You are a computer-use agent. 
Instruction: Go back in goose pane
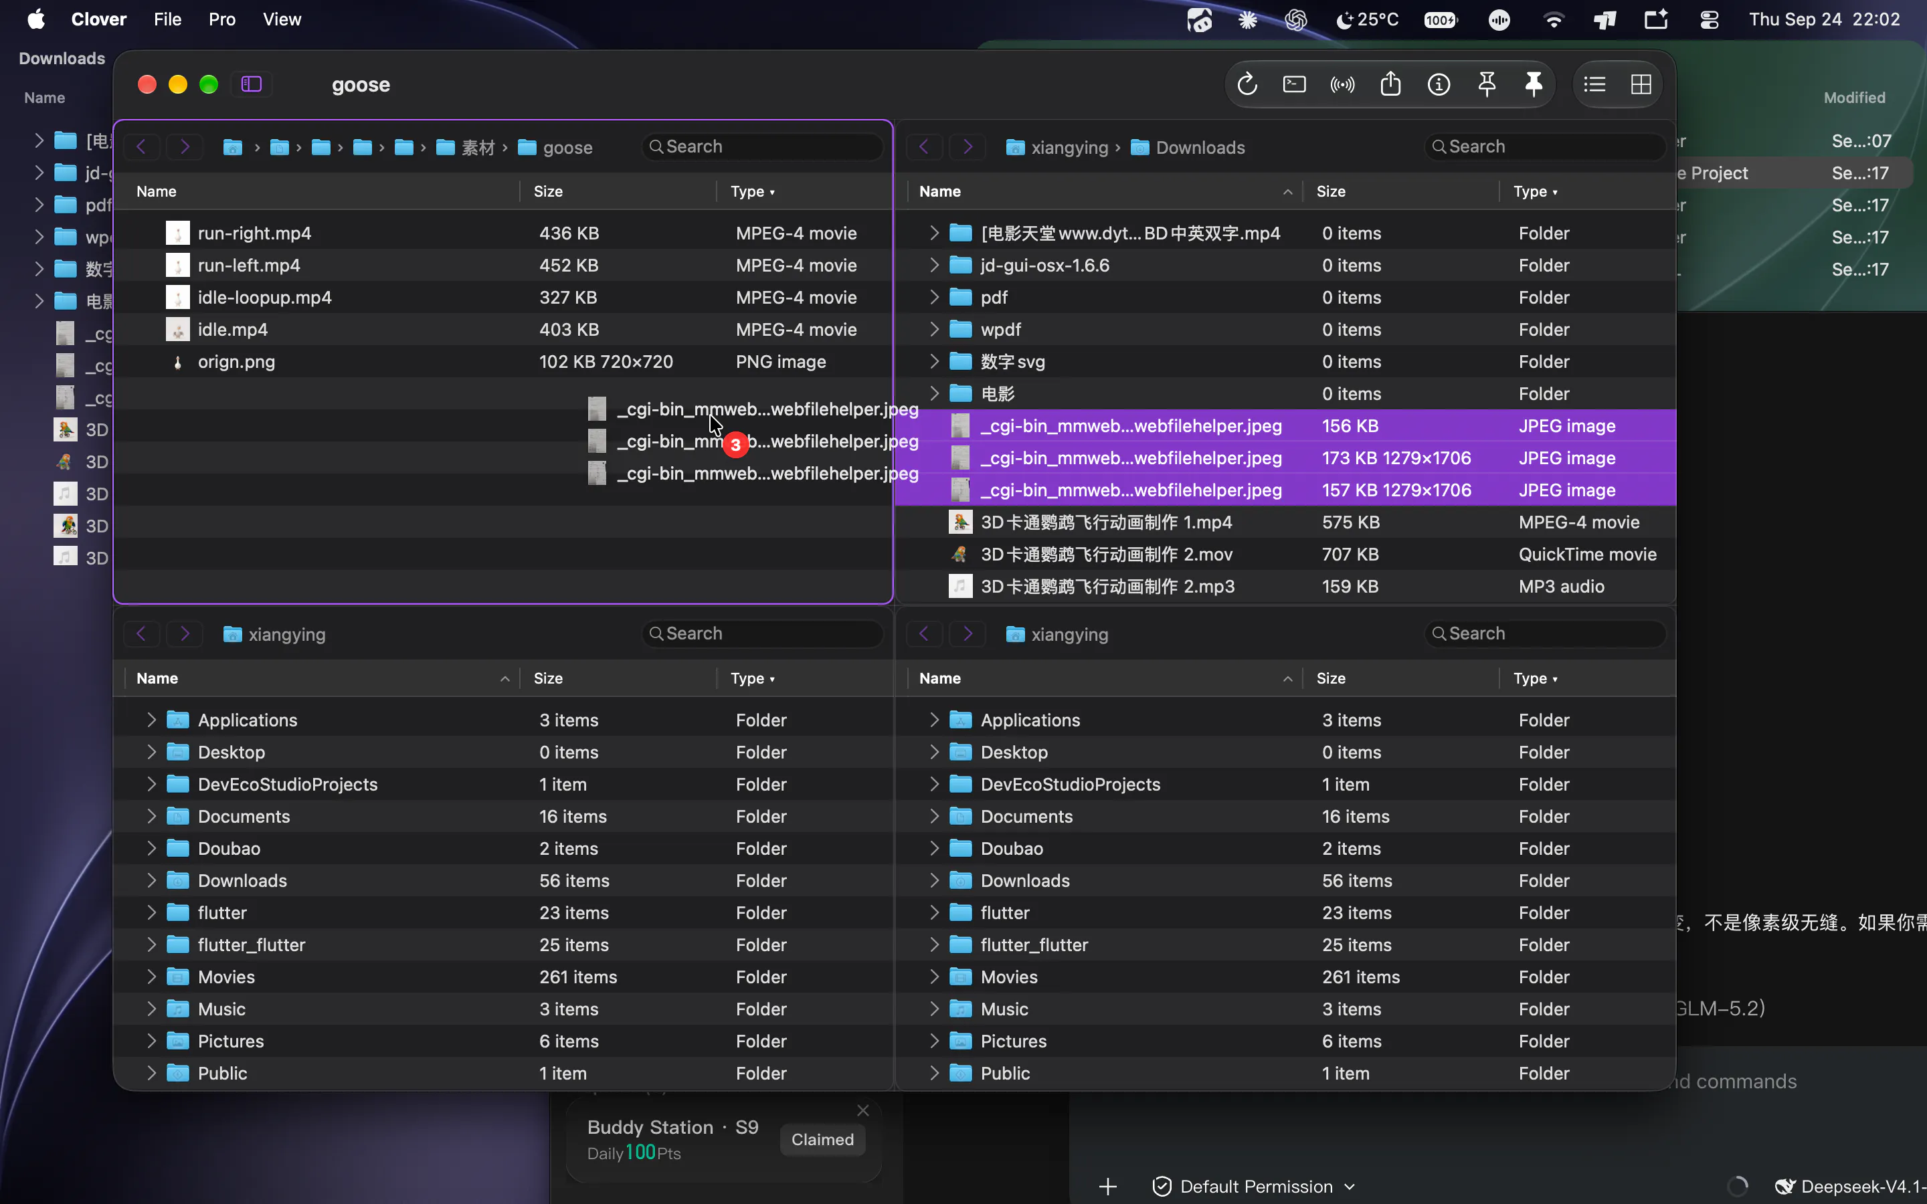141,146
